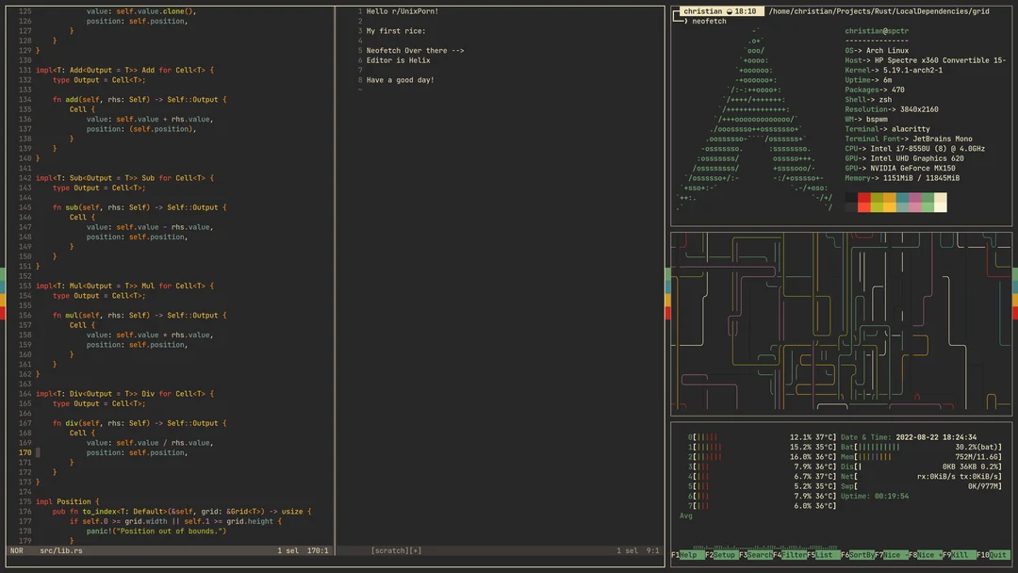Click the yellow neofetch palette swatch
The height and width of the screenshot is (573, 1018).
pos(888,200)
